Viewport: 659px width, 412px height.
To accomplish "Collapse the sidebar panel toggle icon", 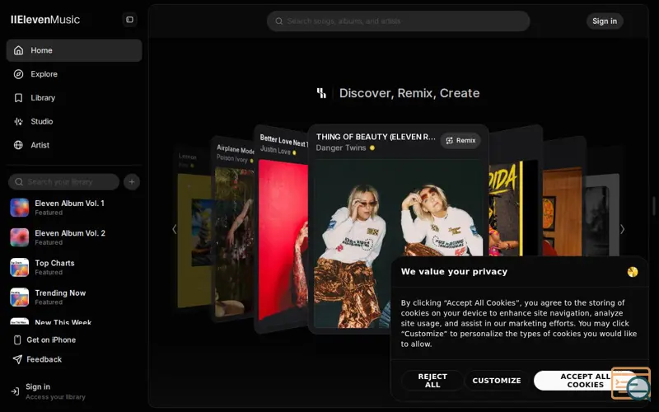I will [x=129, y=20].
